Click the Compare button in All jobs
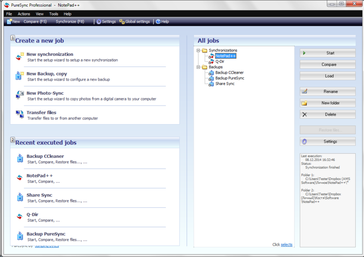The image size is (364, 257). click(328, 65)
